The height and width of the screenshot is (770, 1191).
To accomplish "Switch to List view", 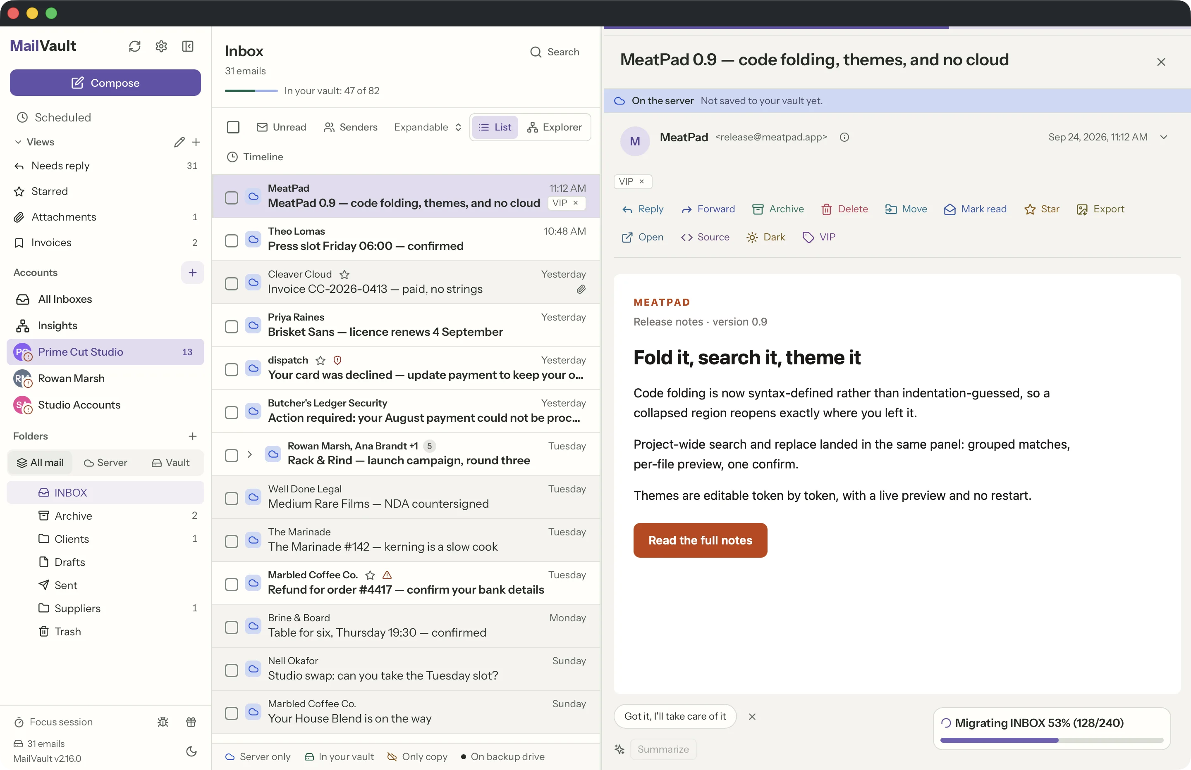I will [x=495, y=127].
